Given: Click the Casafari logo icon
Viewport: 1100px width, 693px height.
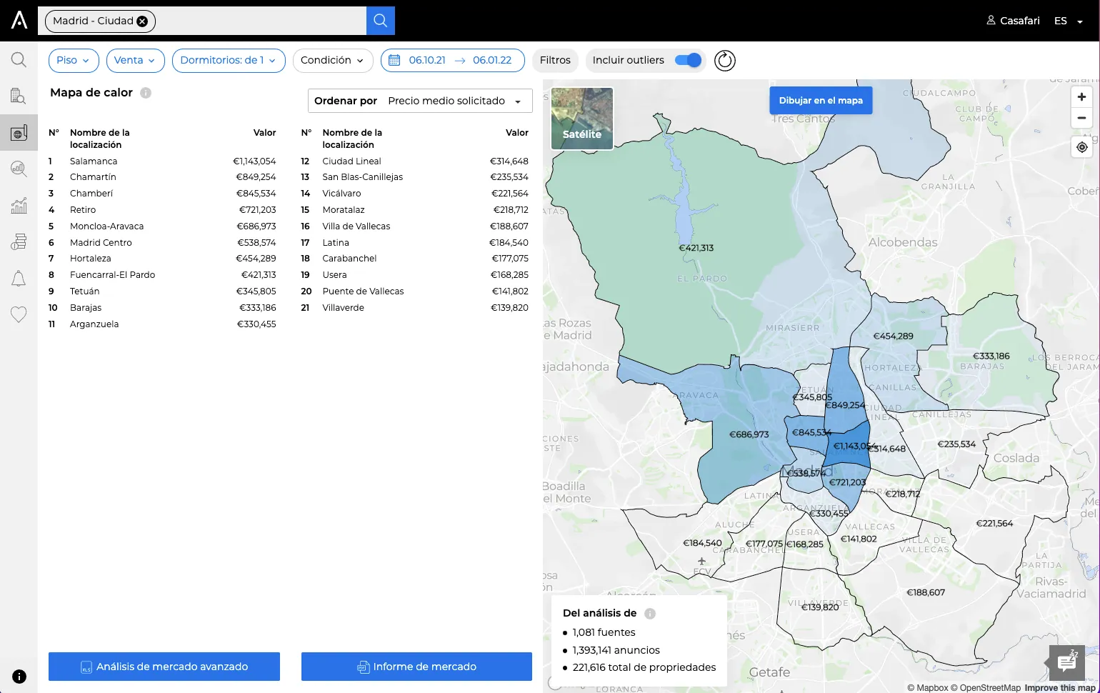Looking at the screenshot, I should tap(19, 20).
